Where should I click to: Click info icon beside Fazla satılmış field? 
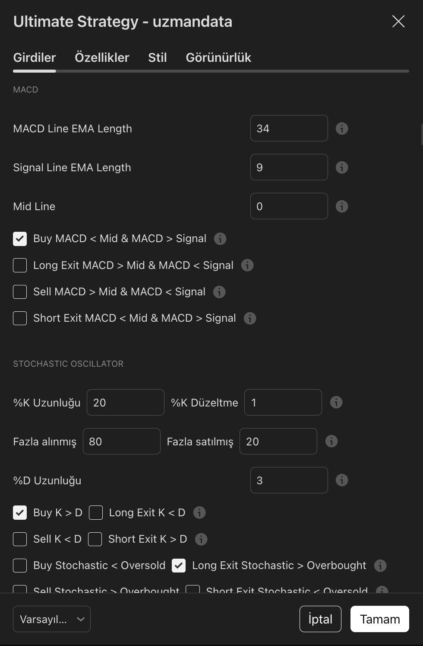[331, 441]
